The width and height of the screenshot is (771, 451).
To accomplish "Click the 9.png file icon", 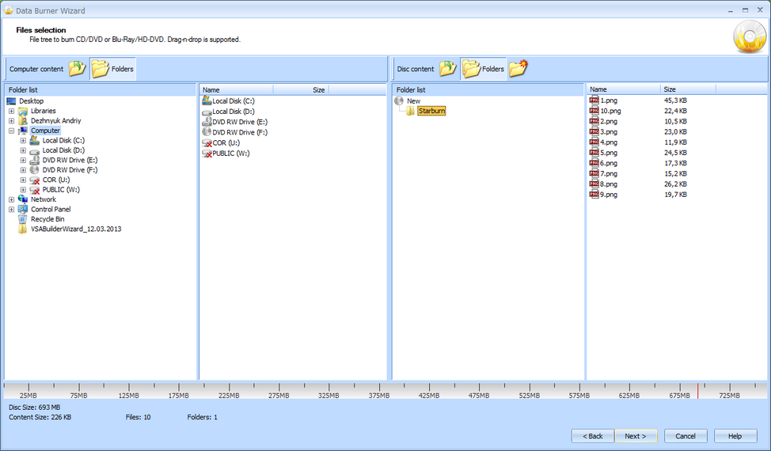I will point(594,195).
